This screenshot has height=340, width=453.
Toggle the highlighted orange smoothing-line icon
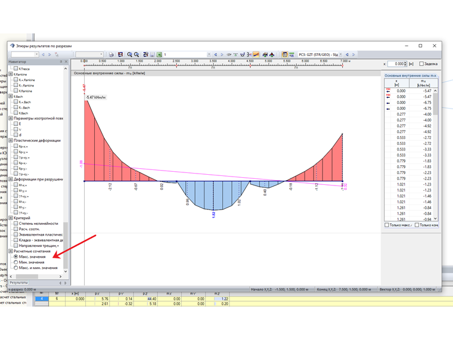coord(256,54)
